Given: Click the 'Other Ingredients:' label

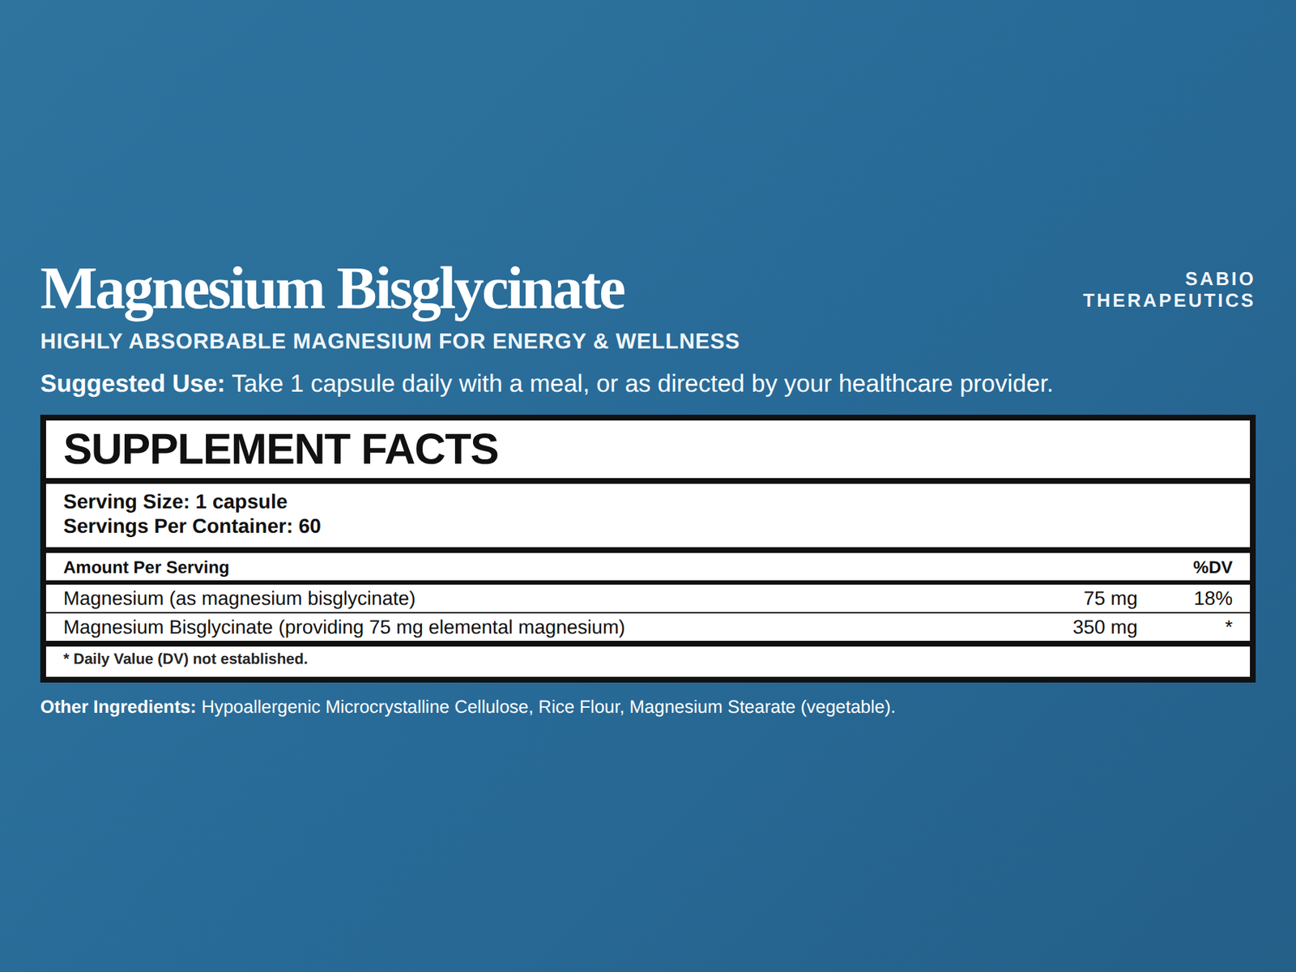Looking at the screenshot, I should [118, 707].
